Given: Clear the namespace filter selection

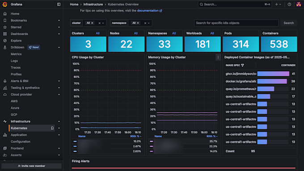Looking at the screenshot, I should (145, 23).
